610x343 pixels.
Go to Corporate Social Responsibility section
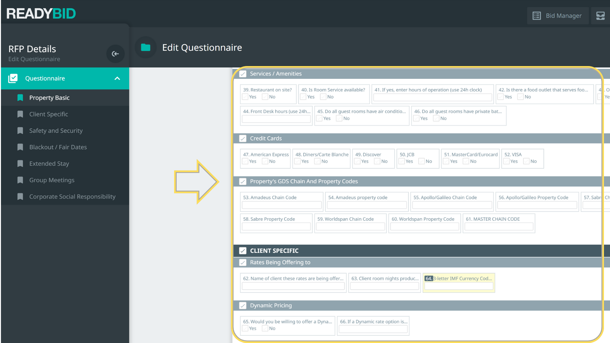point(72,197)
